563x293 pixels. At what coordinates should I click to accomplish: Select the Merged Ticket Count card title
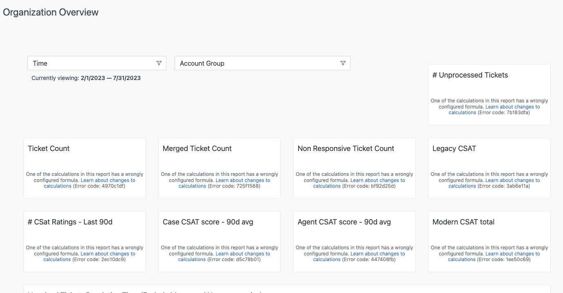[x=197, y=149]
